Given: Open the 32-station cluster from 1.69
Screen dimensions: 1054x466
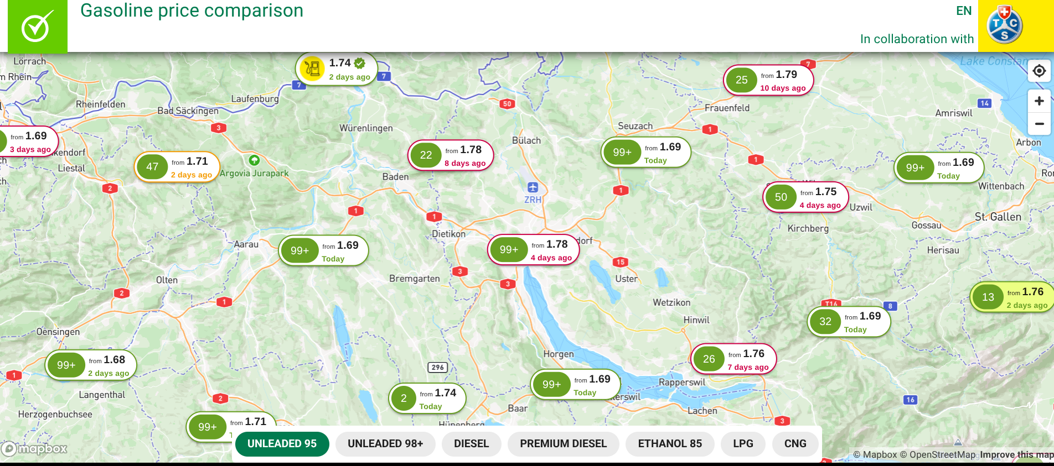Looking at the screenshot, I should 849,322.
